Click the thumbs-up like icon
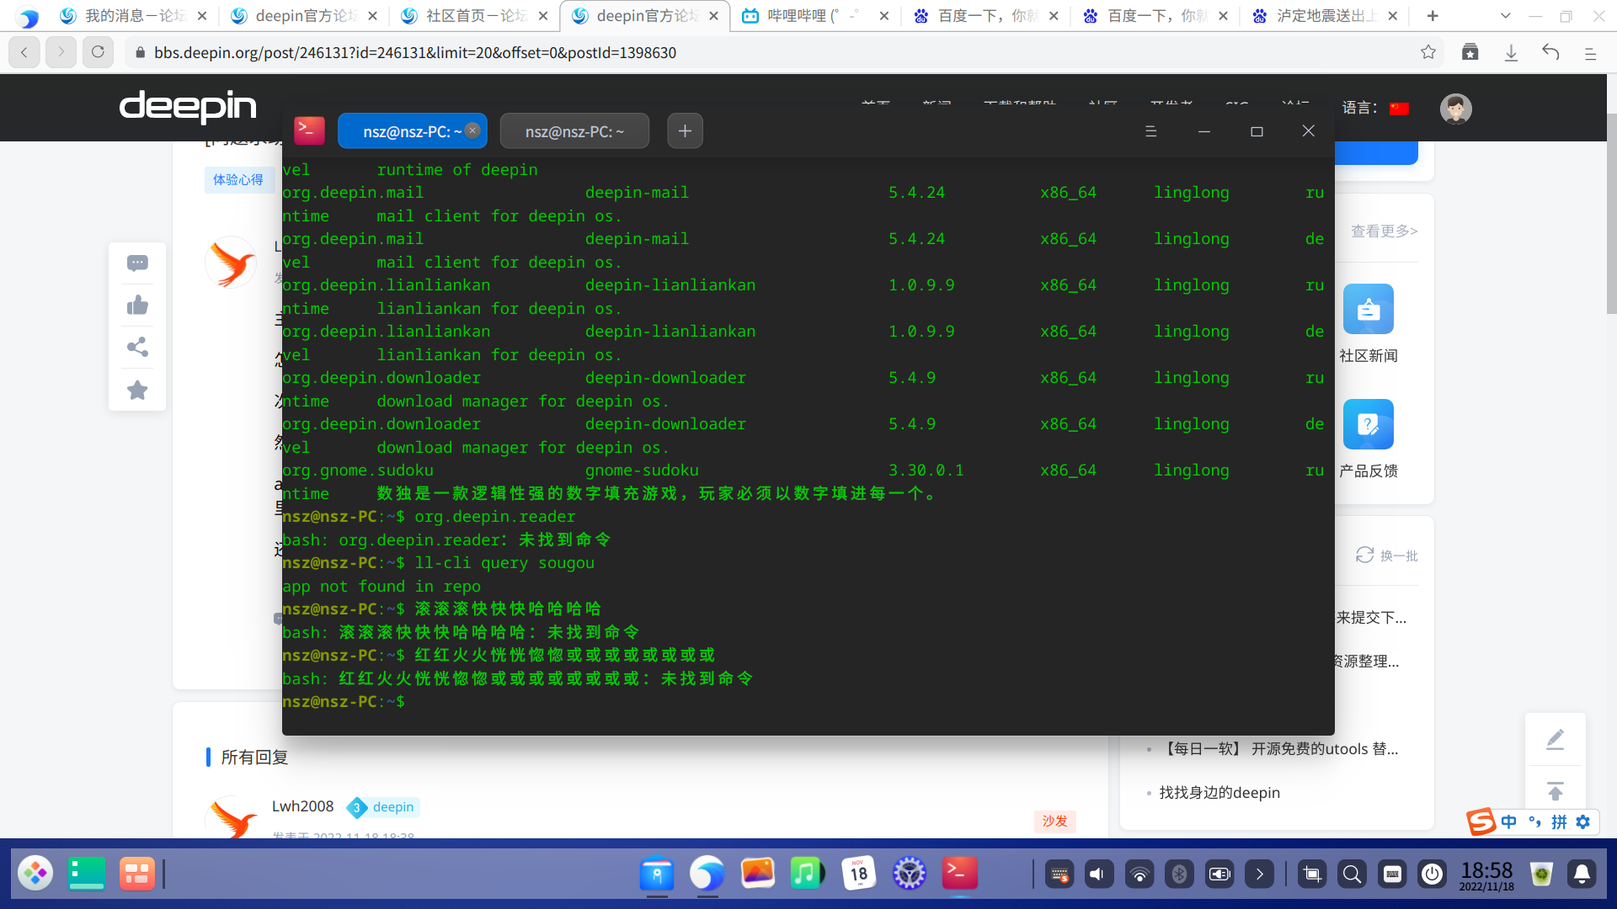The height and width of the screenshot is (909, 1617). [137, 306]
